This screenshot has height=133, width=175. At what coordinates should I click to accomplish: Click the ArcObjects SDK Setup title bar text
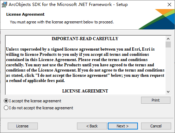coord(68,5)
